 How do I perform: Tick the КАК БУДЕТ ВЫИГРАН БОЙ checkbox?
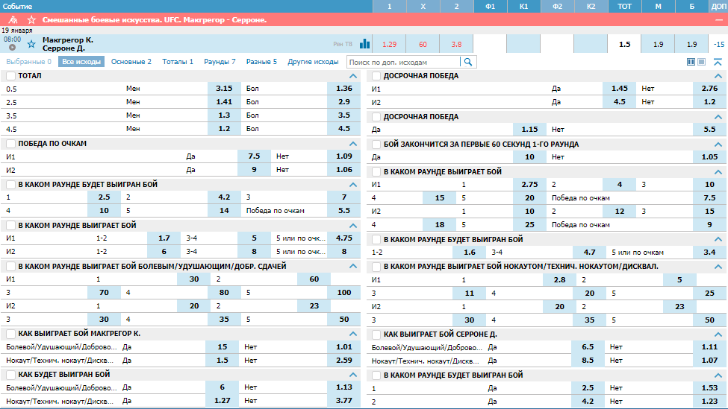(x=11, y=374)
